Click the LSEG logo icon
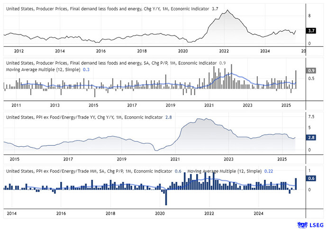The image size is (327, 229). tap(302, 225)
